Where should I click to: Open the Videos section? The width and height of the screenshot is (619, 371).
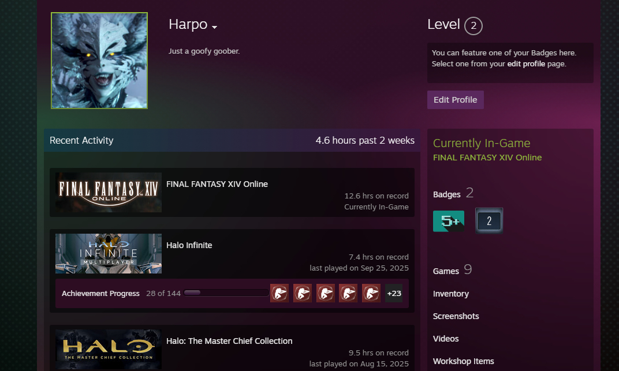tap(446, 339)
